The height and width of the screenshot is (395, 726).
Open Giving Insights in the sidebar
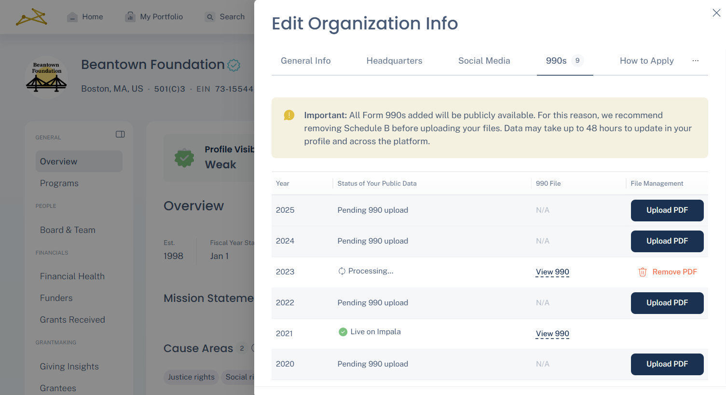click(x=69, y=367)
